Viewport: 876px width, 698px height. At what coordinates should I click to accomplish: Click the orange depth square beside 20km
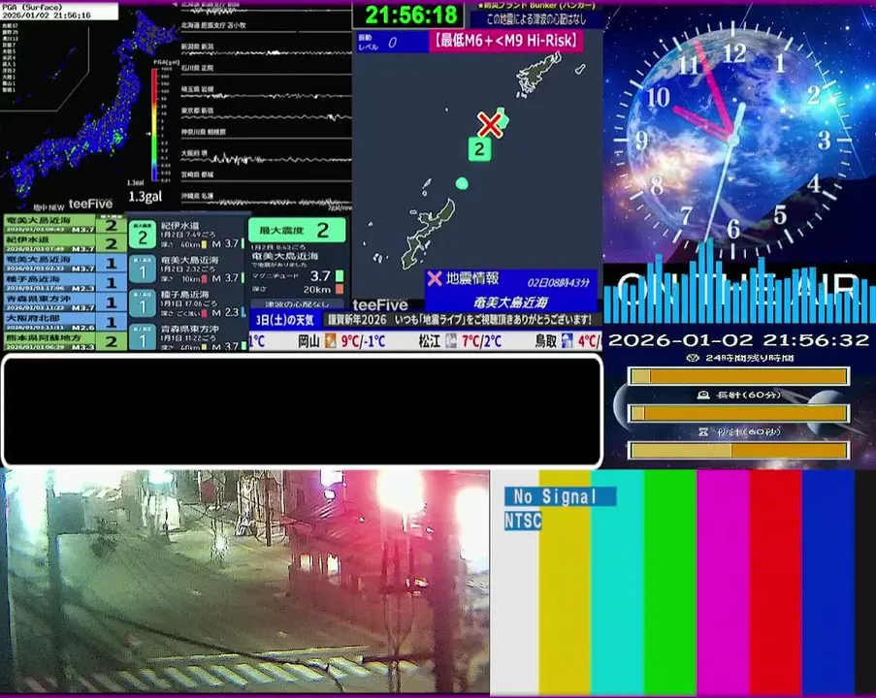pyautogui.click(x=340, y=289)
